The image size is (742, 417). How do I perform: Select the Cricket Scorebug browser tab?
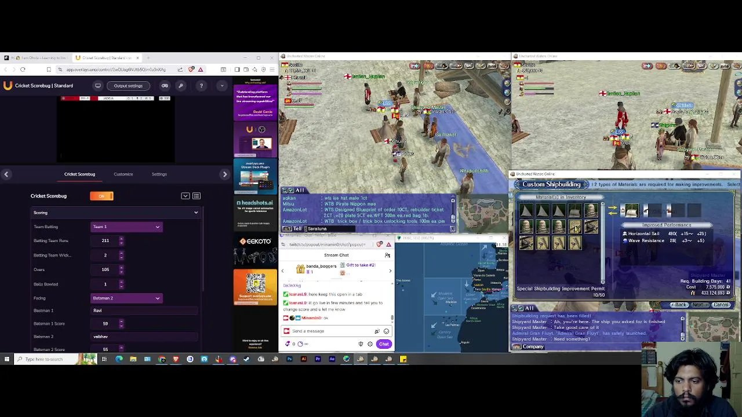click(x=106, y=58)
